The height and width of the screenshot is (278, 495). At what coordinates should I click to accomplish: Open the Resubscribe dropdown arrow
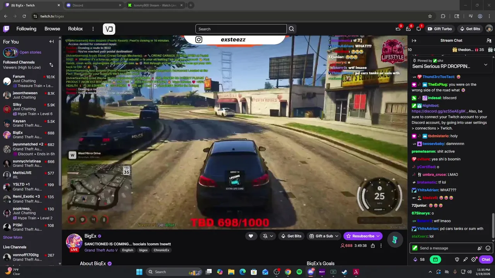(378, 236)
